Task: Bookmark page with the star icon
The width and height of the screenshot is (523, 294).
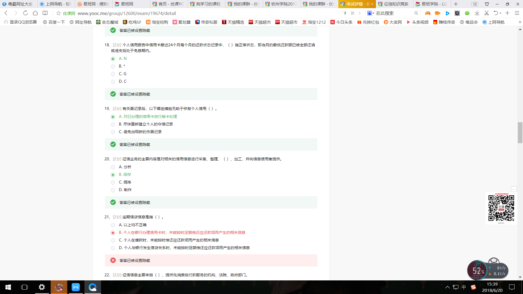Action: (x=58, y=13)
